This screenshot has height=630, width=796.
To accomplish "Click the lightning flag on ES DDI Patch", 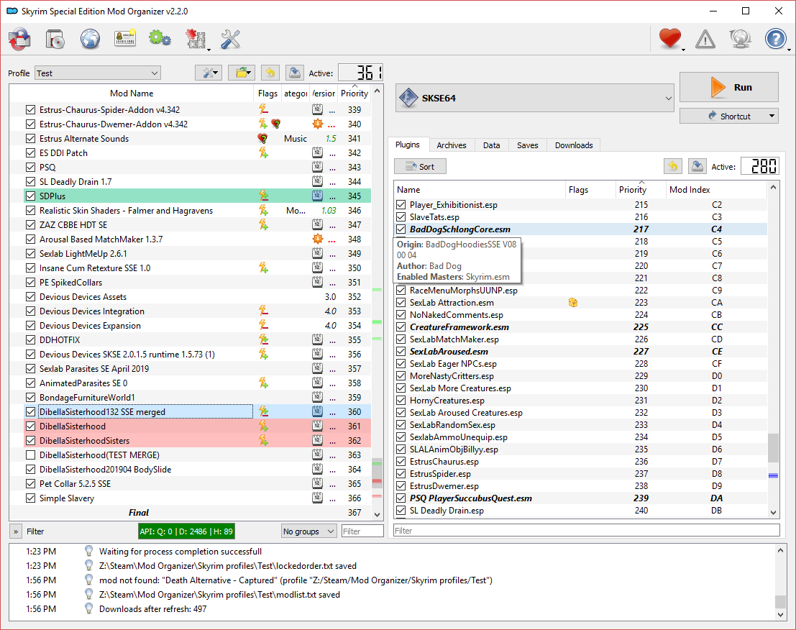I will click(263, 152).
